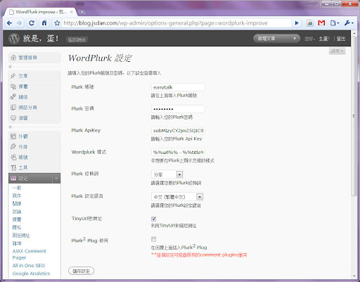Open the fifth Settings submenu item
The image size is (360, 282).
(17, 219)
